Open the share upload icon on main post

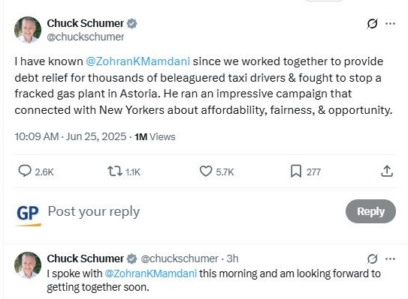pyautogui.click(x=387, y=172)
